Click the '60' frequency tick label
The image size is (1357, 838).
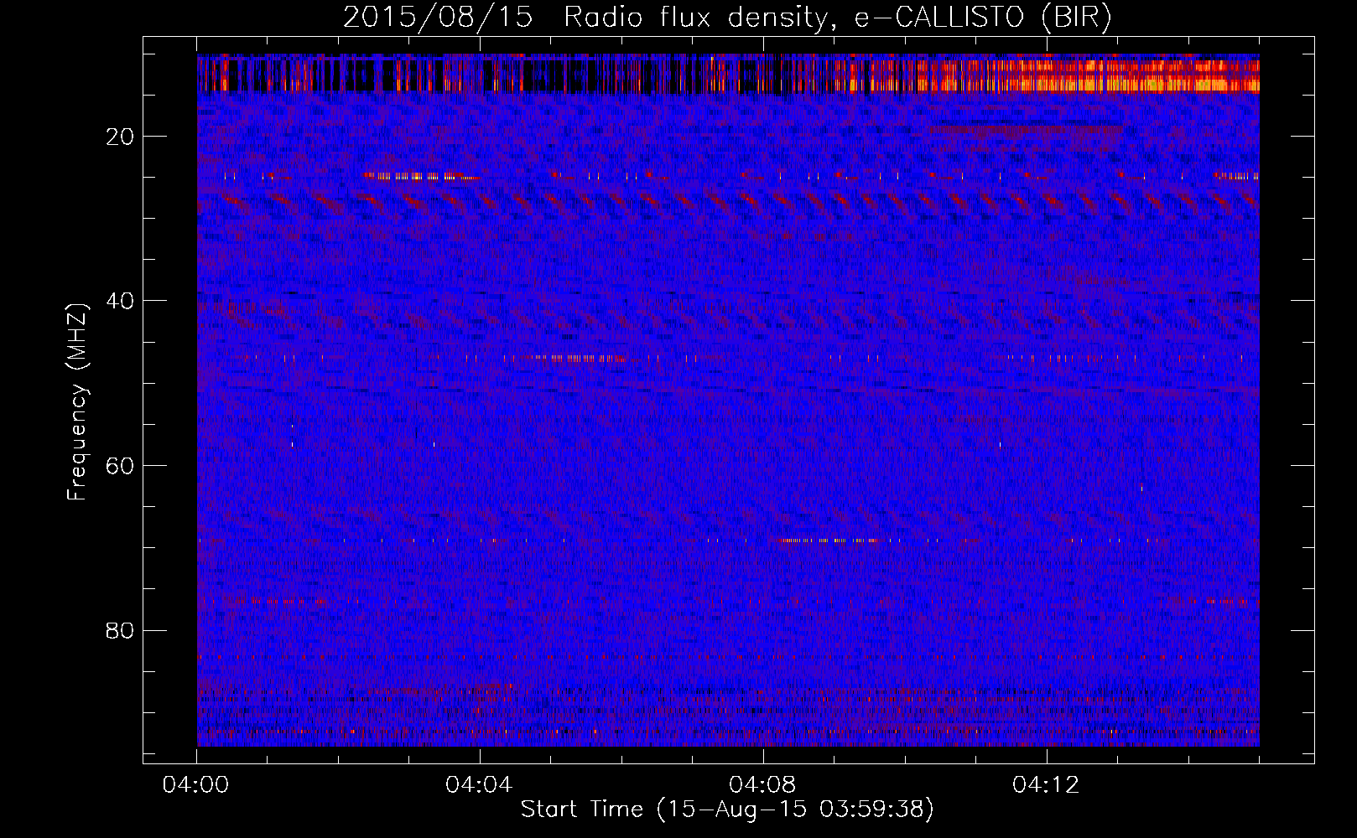tap(121, 466)
